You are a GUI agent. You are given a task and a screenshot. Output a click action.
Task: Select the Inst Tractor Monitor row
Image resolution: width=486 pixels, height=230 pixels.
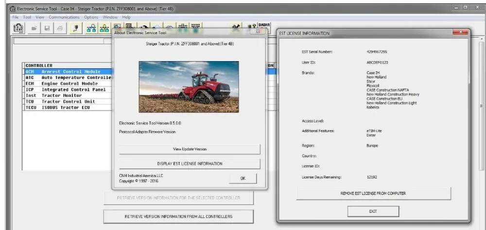tap(68, 96)
